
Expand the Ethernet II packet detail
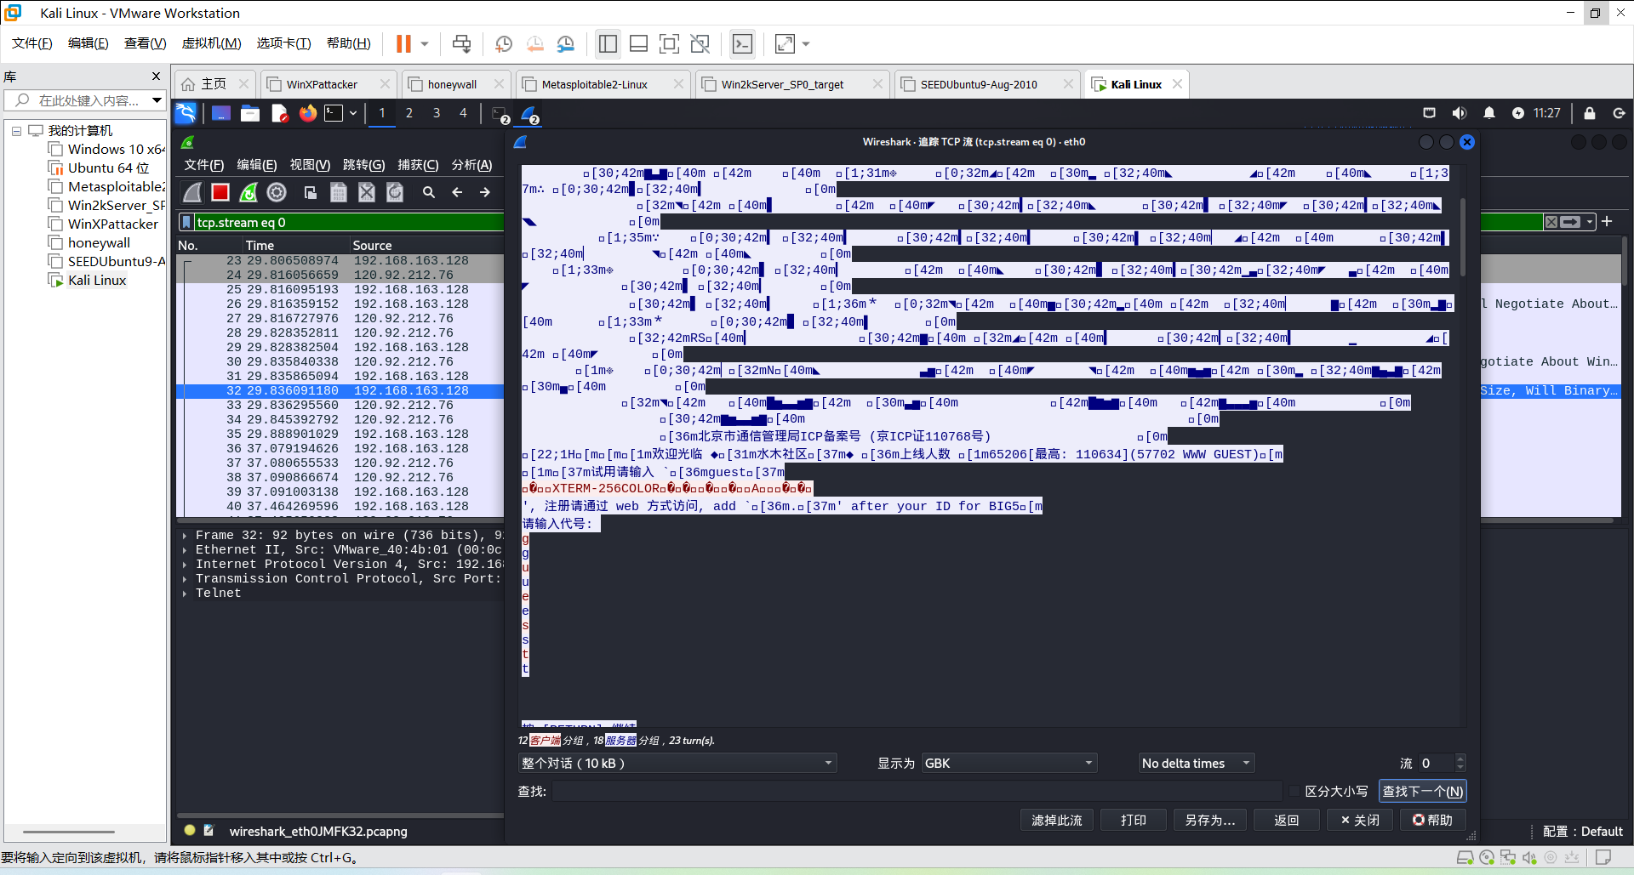(185, 550)
